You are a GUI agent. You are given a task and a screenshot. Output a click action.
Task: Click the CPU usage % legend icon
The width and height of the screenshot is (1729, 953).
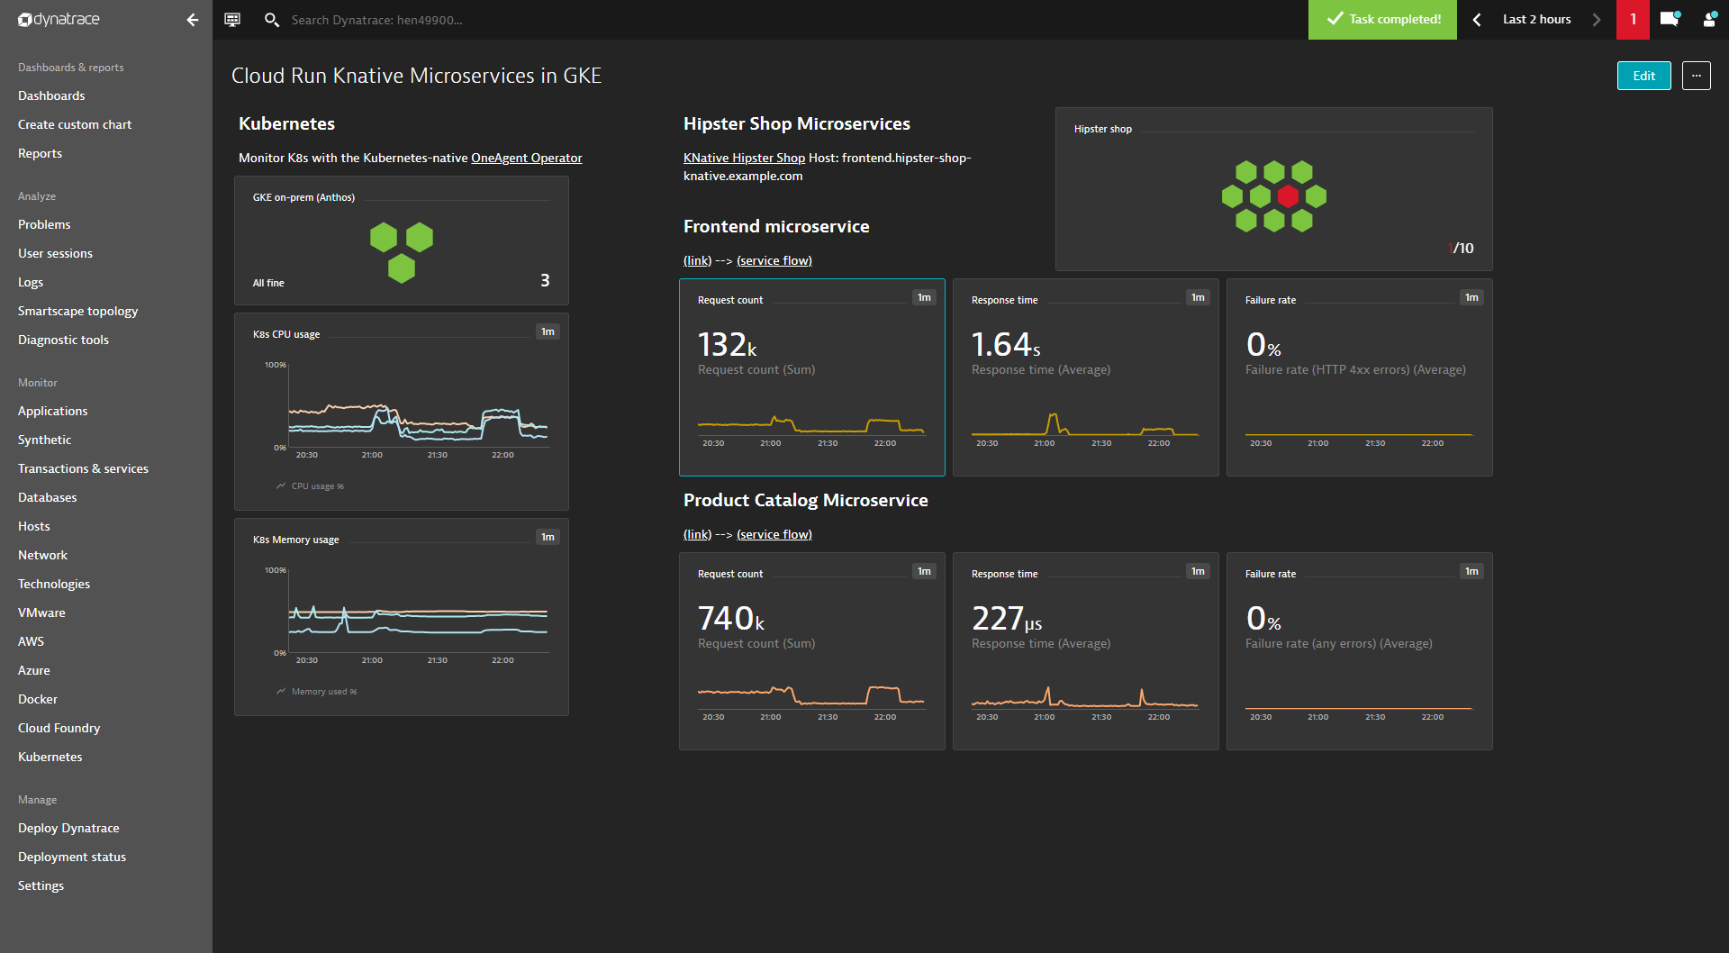point(281,486)
